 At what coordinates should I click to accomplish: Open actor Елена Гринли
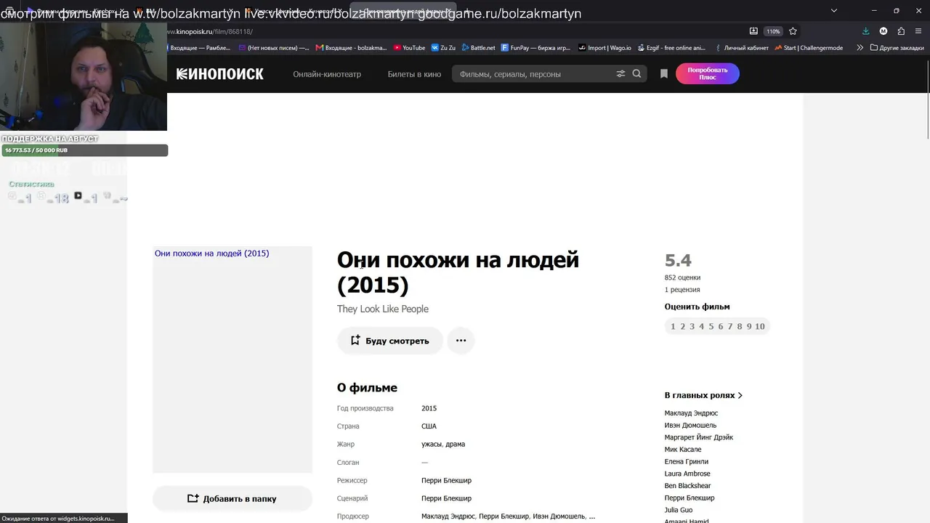(686, 462)
